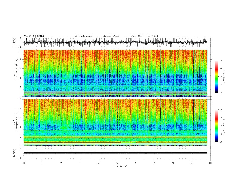The width and height of the screenshot is (237, 183).
Task: Click time axis tick label "10"
Action: (x=210, y=163)
